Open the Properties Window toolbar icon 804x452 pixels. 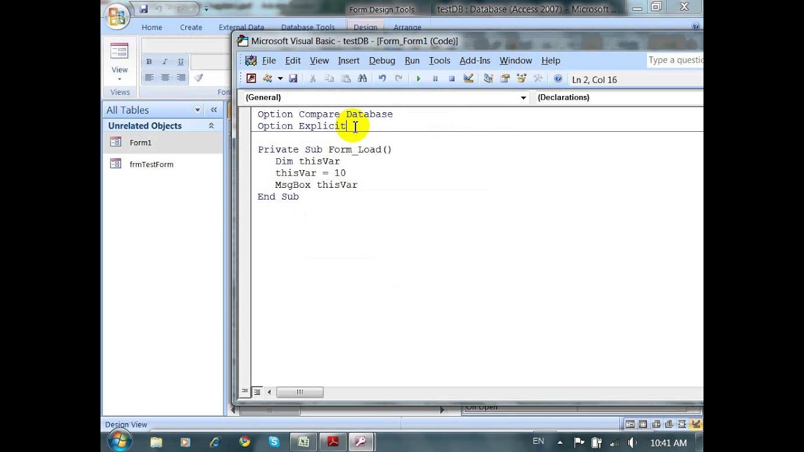[x=504, y=79]
